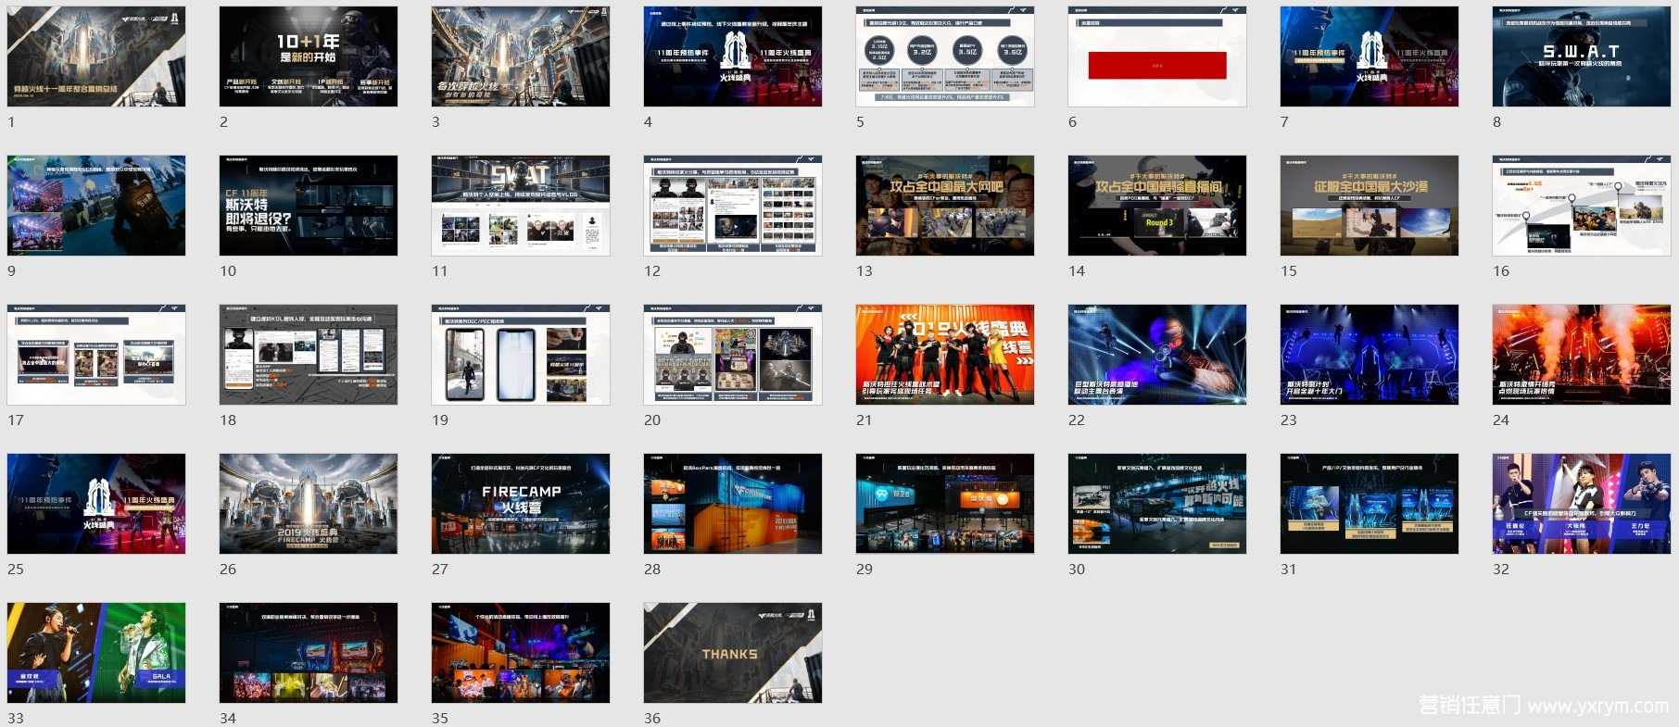Select slide 18 thumbnail

(x=309, y=355)
